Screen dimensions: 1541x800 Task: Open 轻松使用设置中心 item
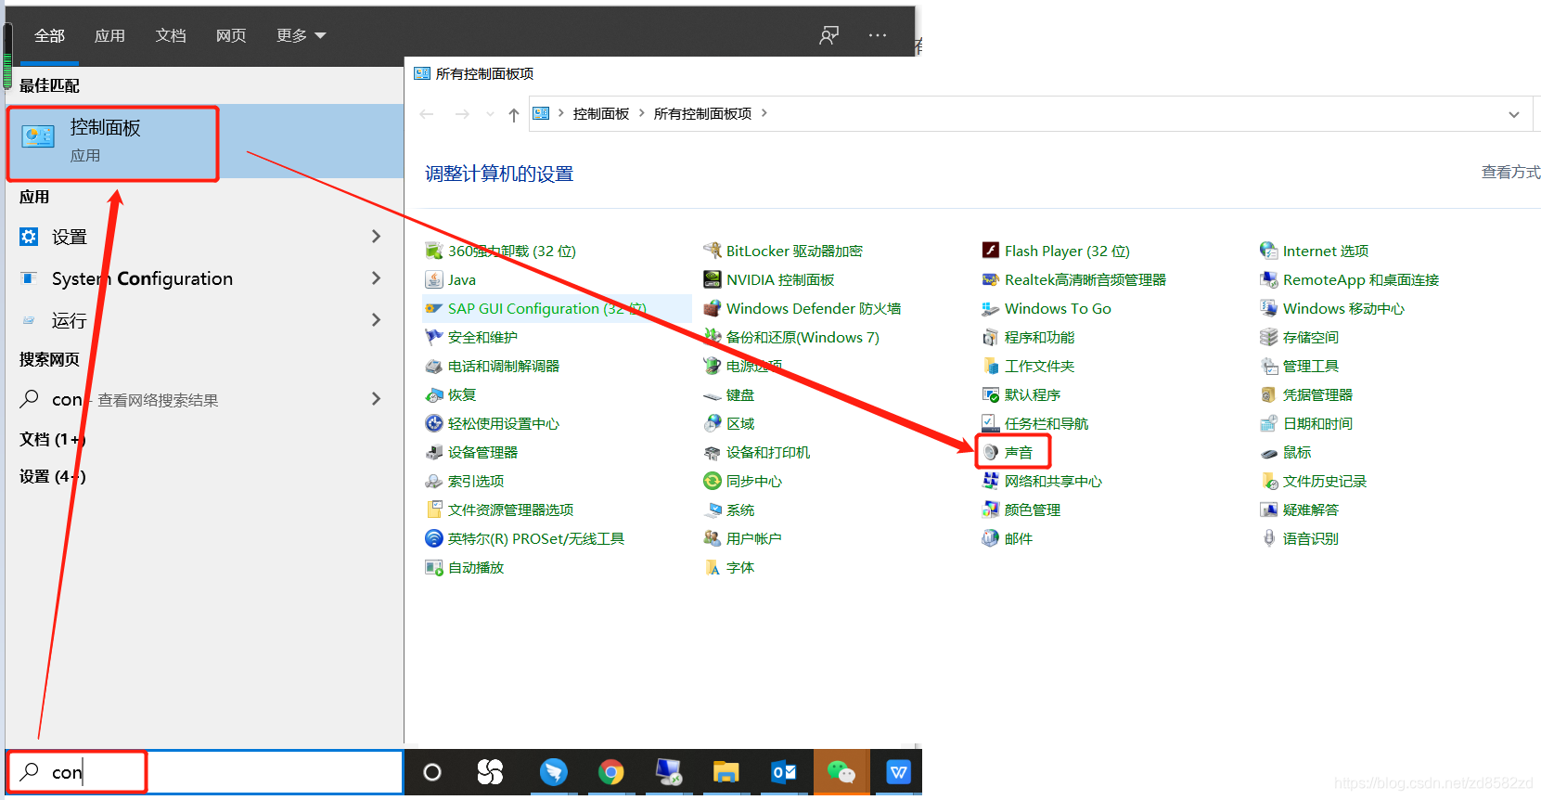pos(492,424)
